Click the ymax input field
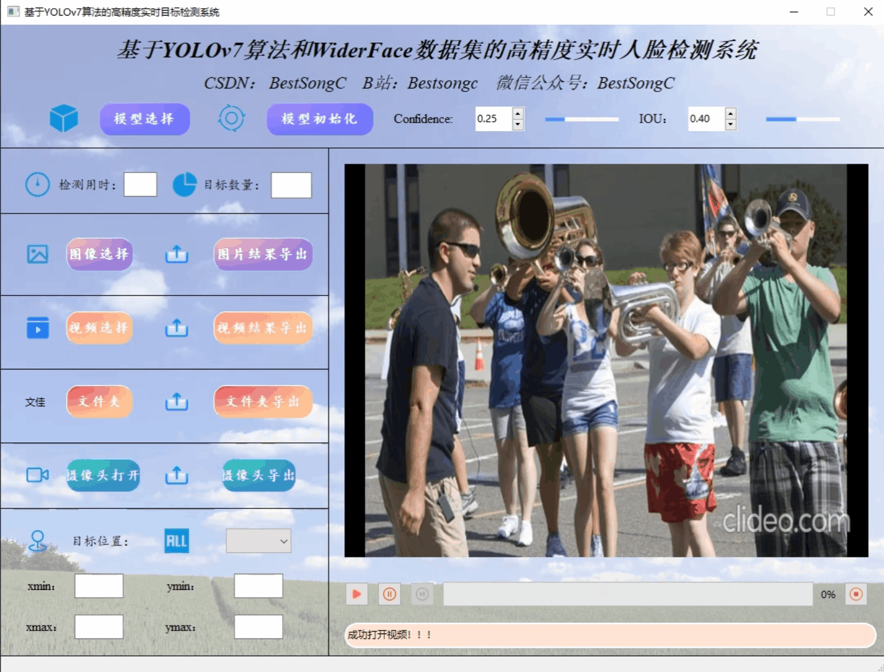The image size is (884, 672). [x=258, y=627]
